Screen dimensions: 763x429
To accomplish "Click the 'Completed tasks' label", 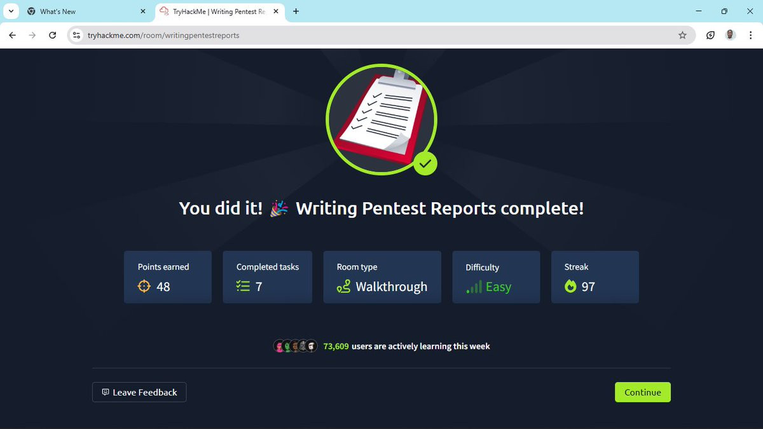I will [268, 267].
